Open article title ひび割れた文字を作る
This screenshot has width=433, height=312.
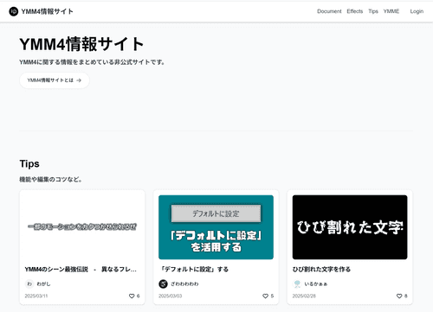click(321, 270)
